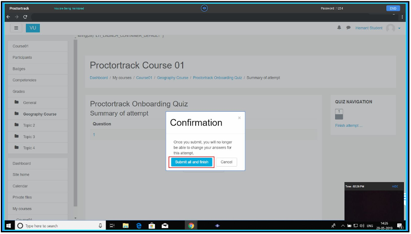The image size is (411, 234).
Task: Click the user avatar picture
Action: (390, 28)
